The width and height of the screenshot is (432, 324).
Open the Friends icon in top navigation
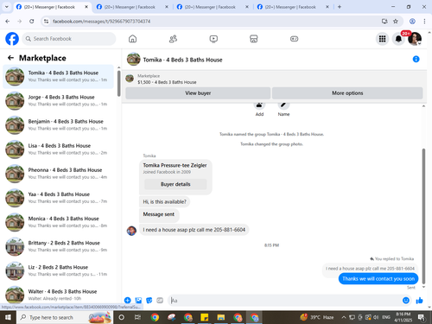tap(173, 39)
